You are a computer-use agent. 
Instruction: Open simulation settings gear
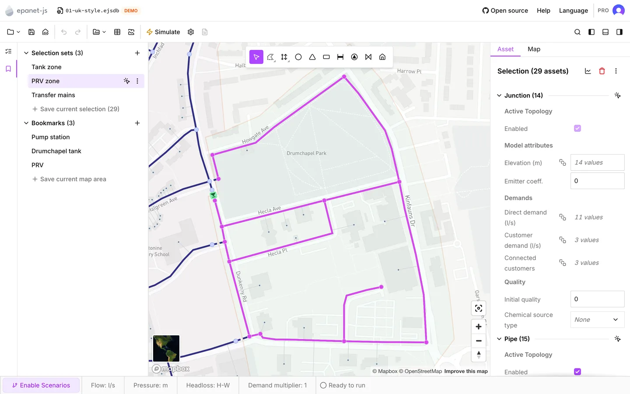pos(191,32)
